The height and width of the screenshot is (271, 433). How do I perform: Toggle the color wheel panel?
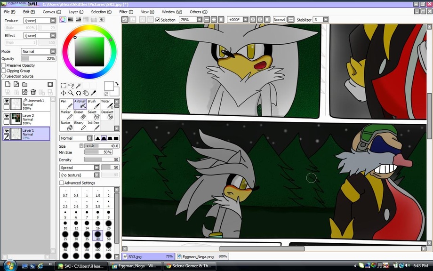63,20
